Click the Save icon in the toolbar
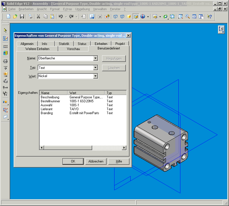The height and width of the screenshot is (206, 229). click(22, 17)
